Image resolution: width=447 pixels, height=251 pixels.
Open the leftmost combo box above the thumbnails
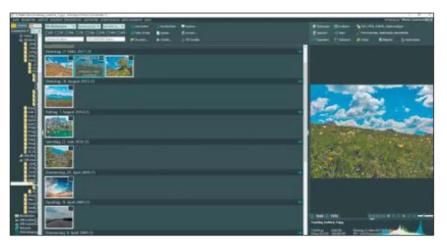(x=60, y=26)
